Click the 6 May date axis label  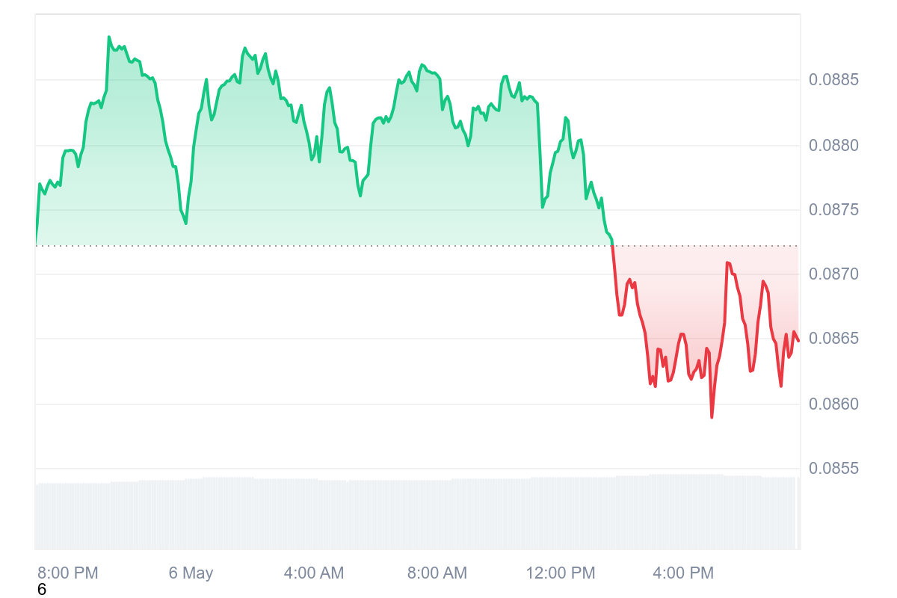191,573
